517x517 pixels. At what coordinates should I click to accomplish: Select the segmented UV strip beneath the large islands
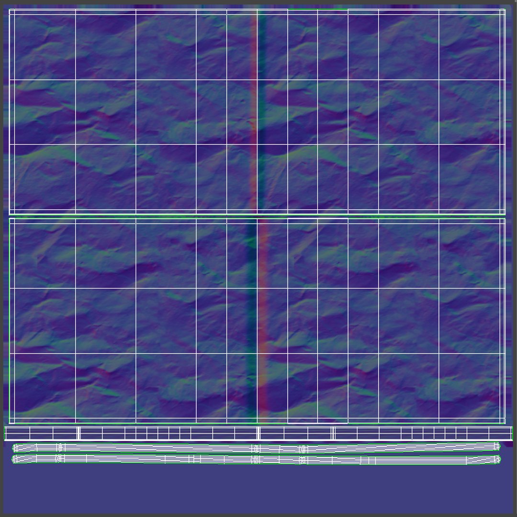click(x=258, y=433)
